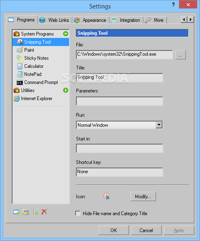The width and height of the screenshot is (200, 241).
Task: Select Snipping Tool in the program list
Action: 41,42
